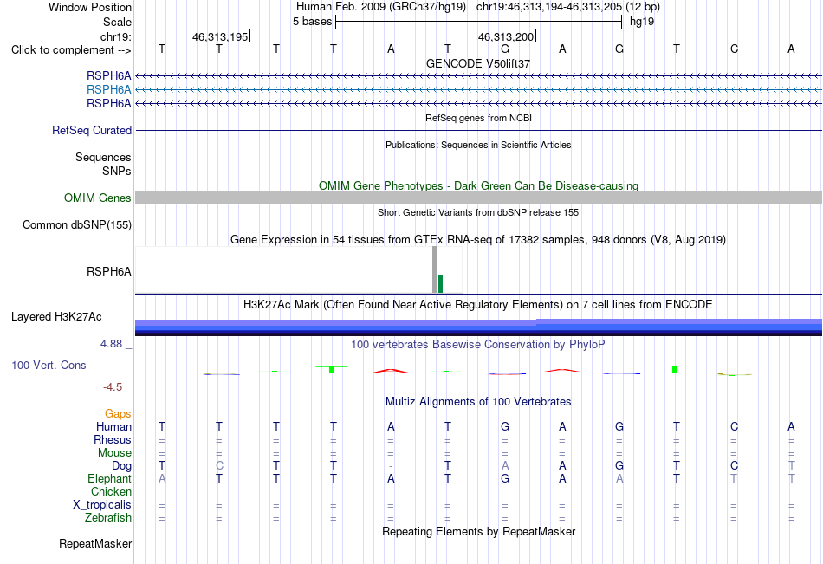This screenshot has height=564, width=823.
Task: Open the top dark-blue RSPH6A transcript label
Action: [108, 75]
